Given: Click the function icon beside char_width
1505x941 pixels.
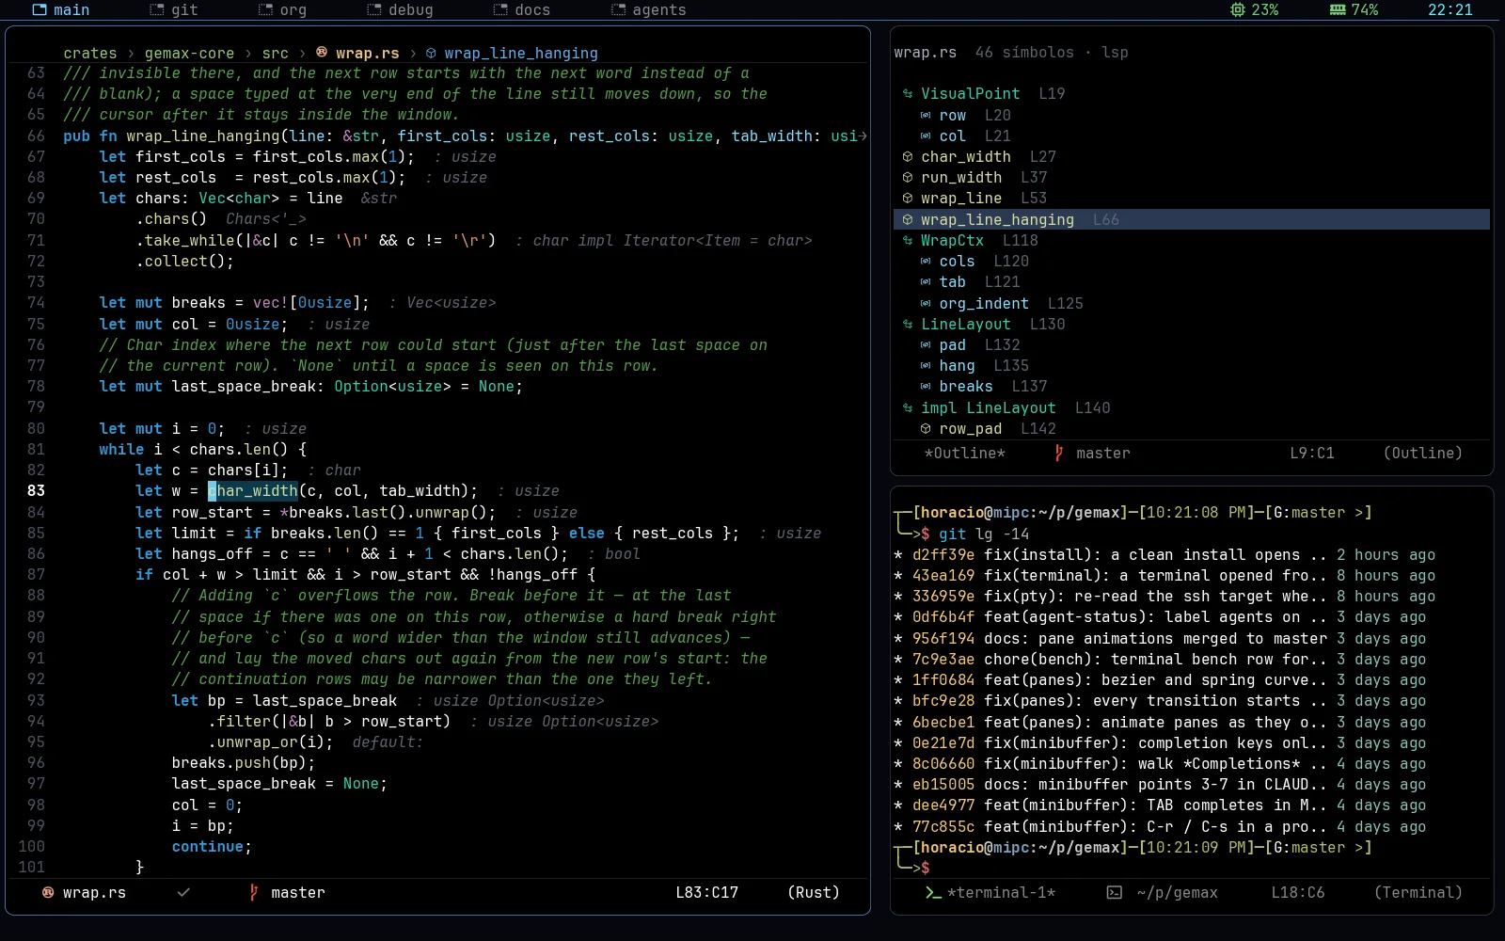Looking at the screenshot, I should (908, 157).
